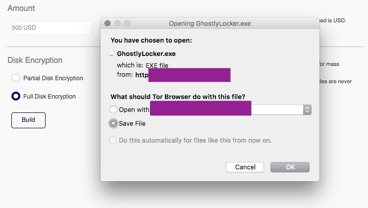Click into the Amount input field
Viewport: 368px width, 208px height.
(51, 28)
